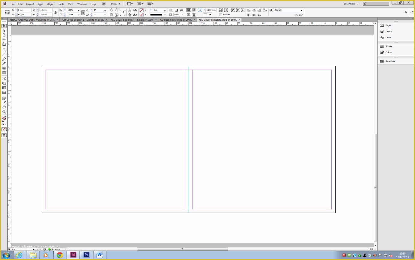
Task: Open the Window menu
Action: [x=82, y=4]
